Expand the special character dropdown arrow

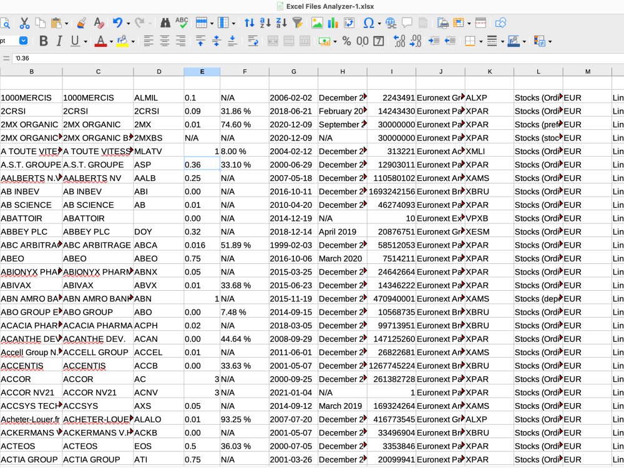pyautogui.click(x=379, y=24)
